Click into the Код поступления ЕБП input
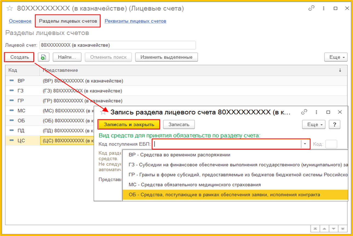The image size is (353, 236). 227,144
